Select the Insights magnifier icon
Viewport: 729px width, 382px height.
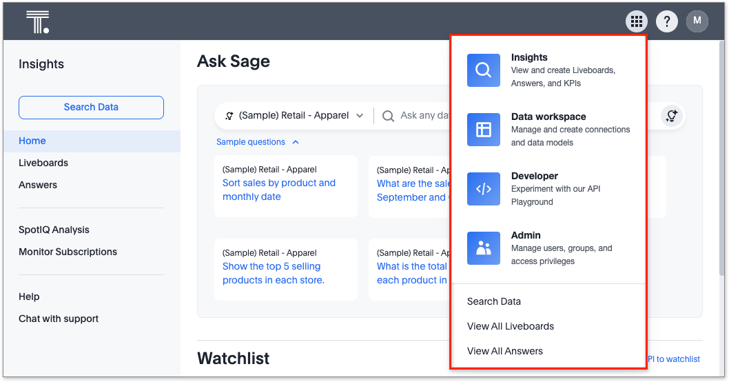click(484, 70)
